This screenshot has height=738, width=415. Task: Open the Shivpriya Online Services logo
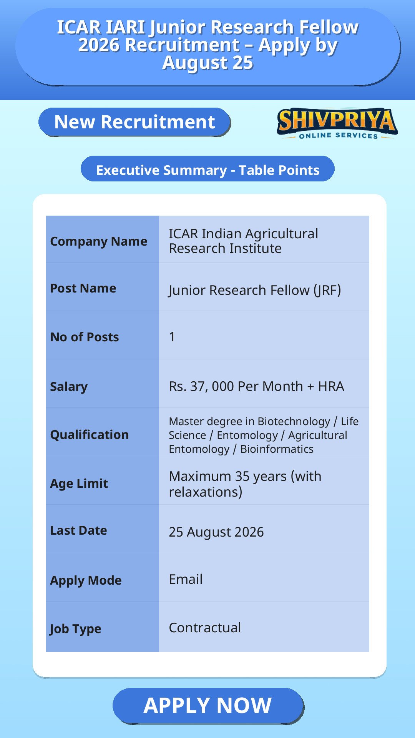[x=337, y=123]
